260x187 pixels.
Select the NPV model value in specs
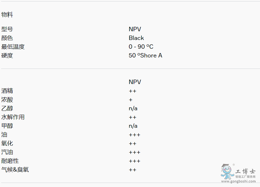click(135, 29)
